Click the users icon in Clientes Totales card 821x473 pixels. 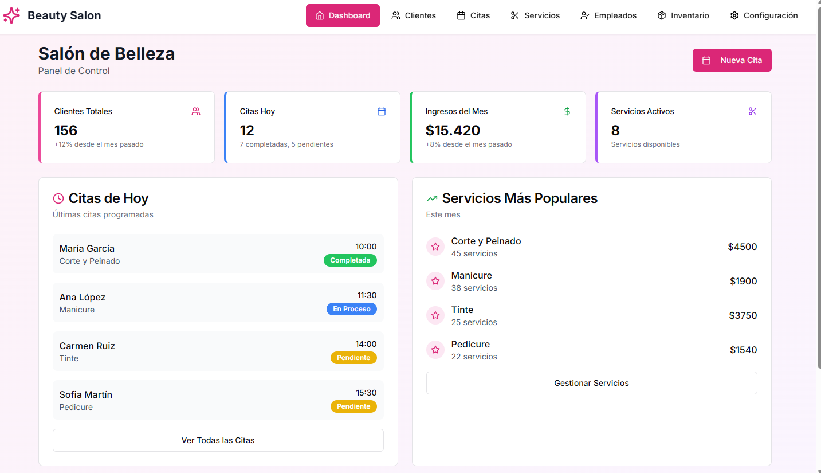(196, 111)
